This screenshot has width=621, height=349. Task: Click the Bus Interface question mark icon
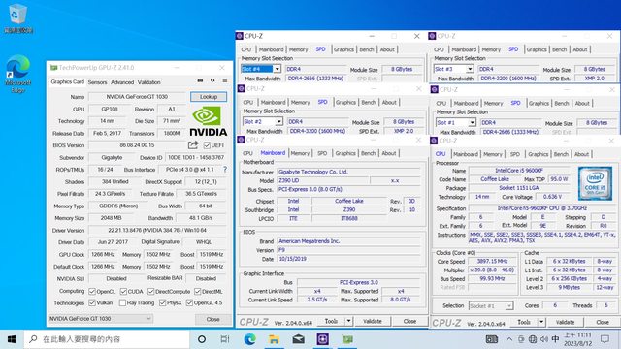(225, 170)
